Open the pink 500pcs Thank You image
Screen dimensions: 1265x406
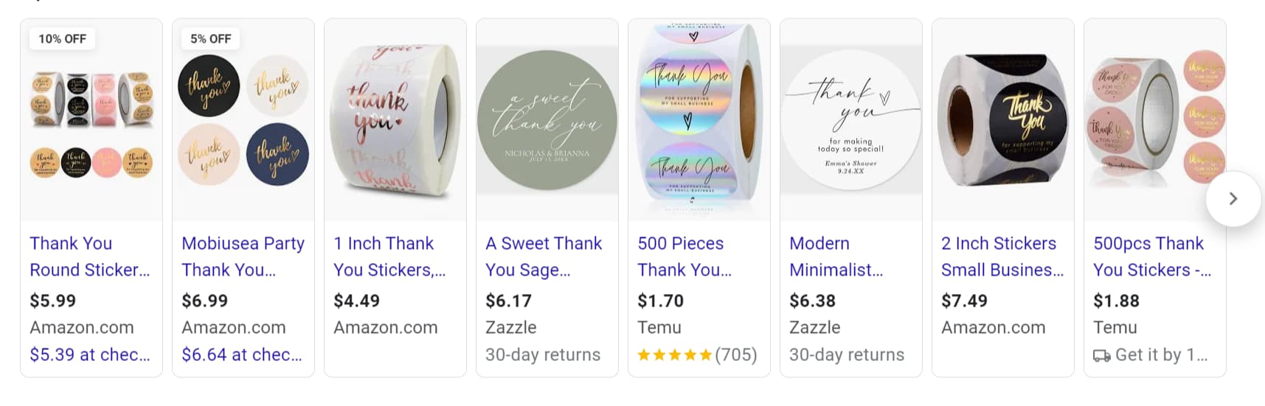click(x=1155, y=120)
